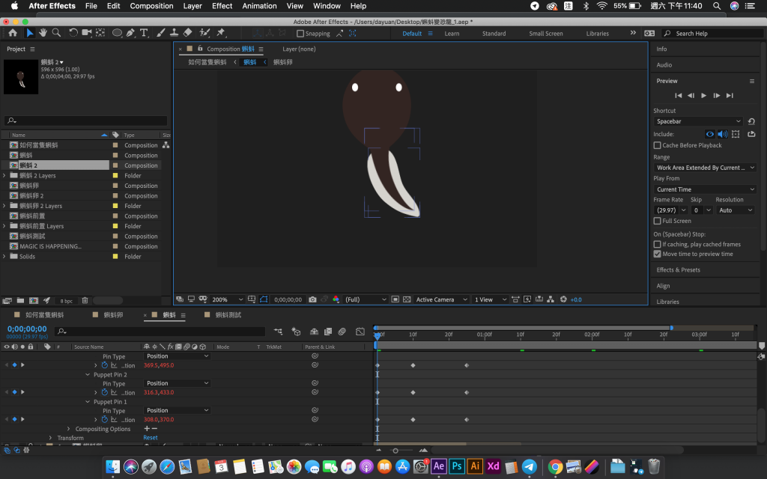This screenshot has width=767, height=479.
Task: Enable Full Screen preview checkbox
Action: [658, 221]
